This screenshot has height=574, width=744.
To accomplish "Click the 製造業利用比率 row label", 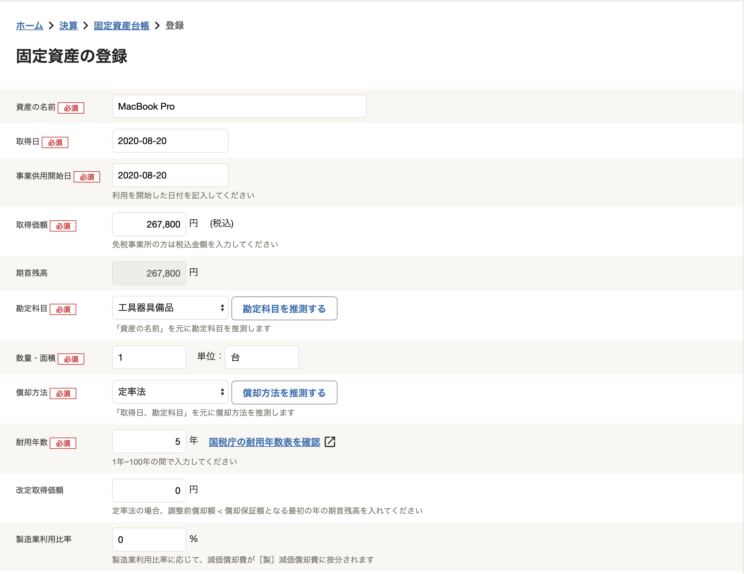I will pos(44,540).
